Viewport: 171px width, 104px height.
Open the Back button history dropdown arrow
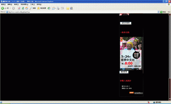10,8
